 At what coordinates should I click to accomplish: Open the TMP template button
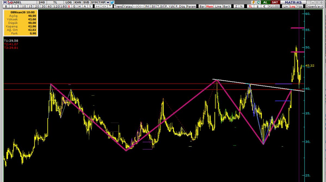click(102, 2)
